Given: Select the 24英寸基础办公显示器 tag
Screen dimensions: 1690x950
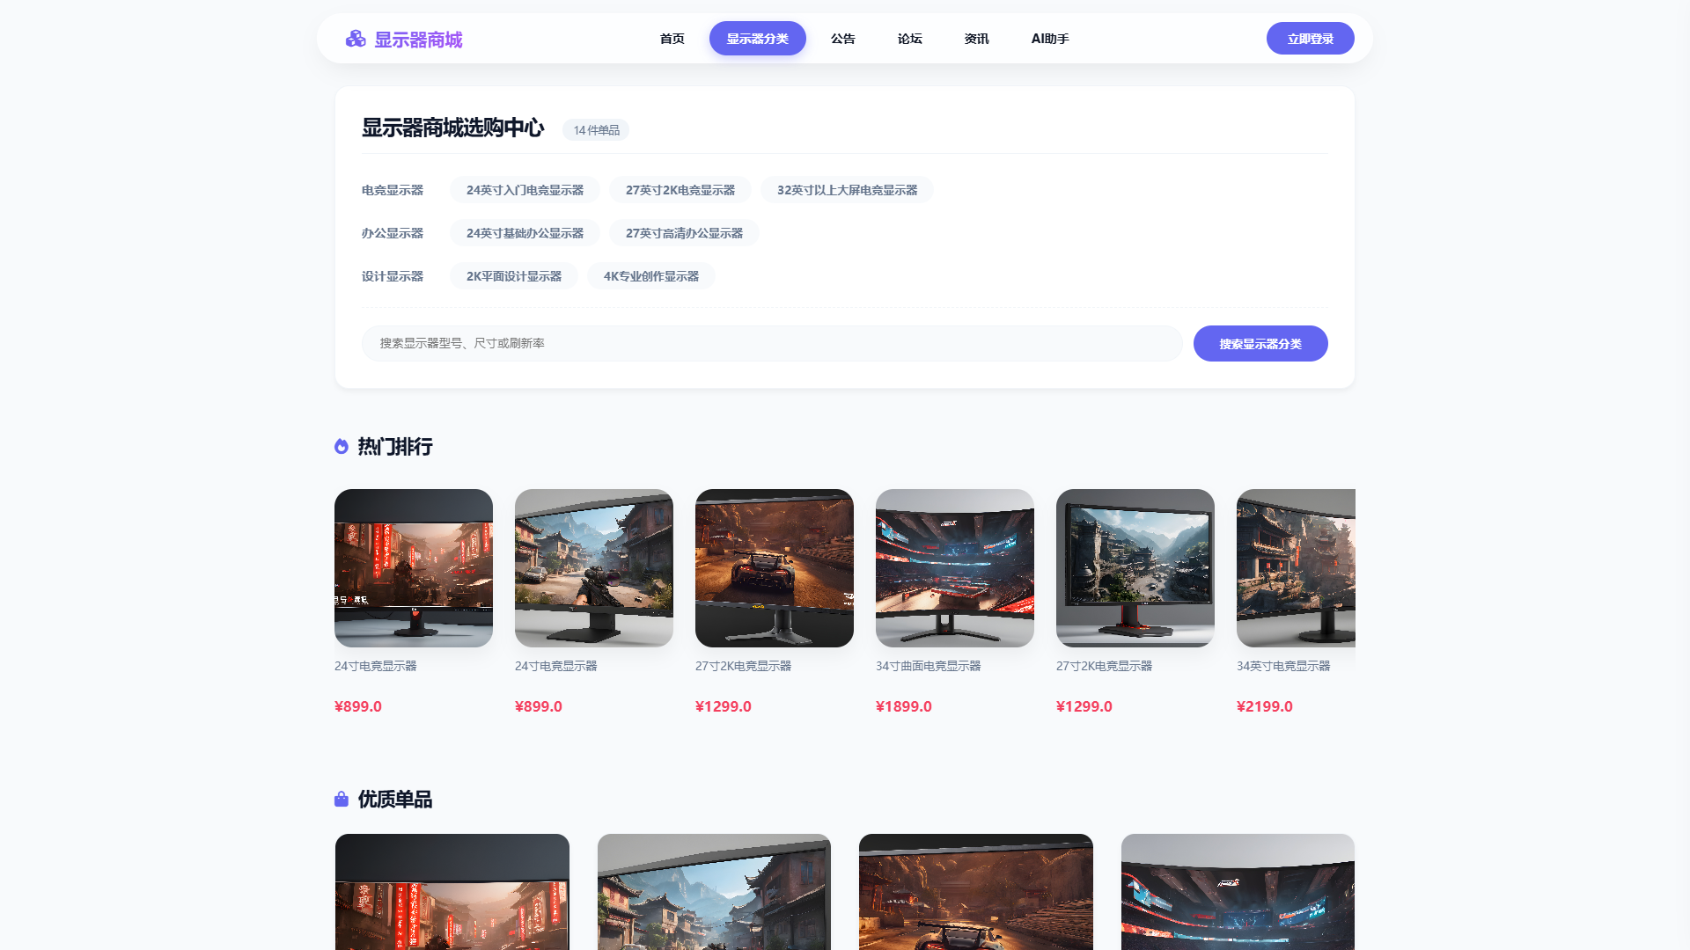Looking at the screenshot, I should click(x=525, y=233).
